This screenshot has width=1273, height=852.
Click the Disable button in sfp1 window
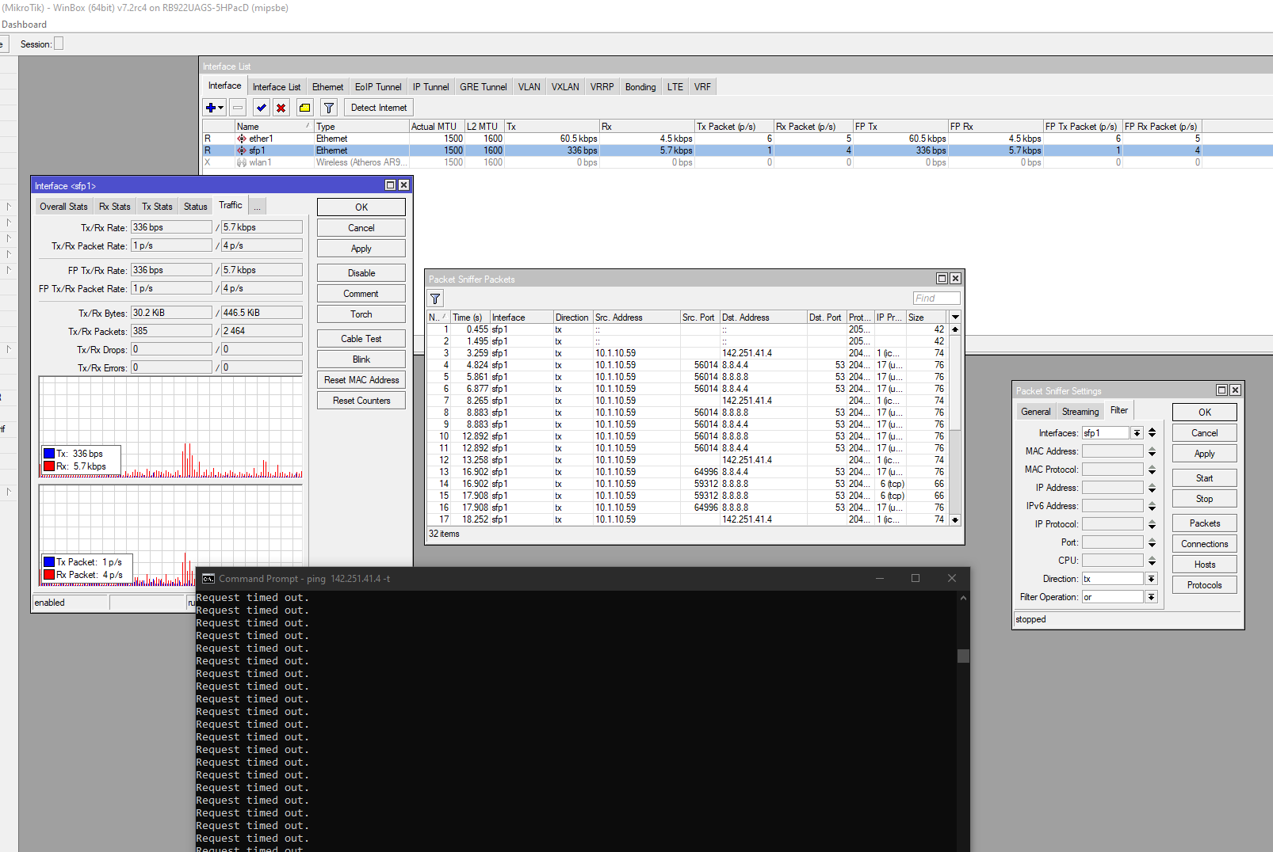pos(361,273)
